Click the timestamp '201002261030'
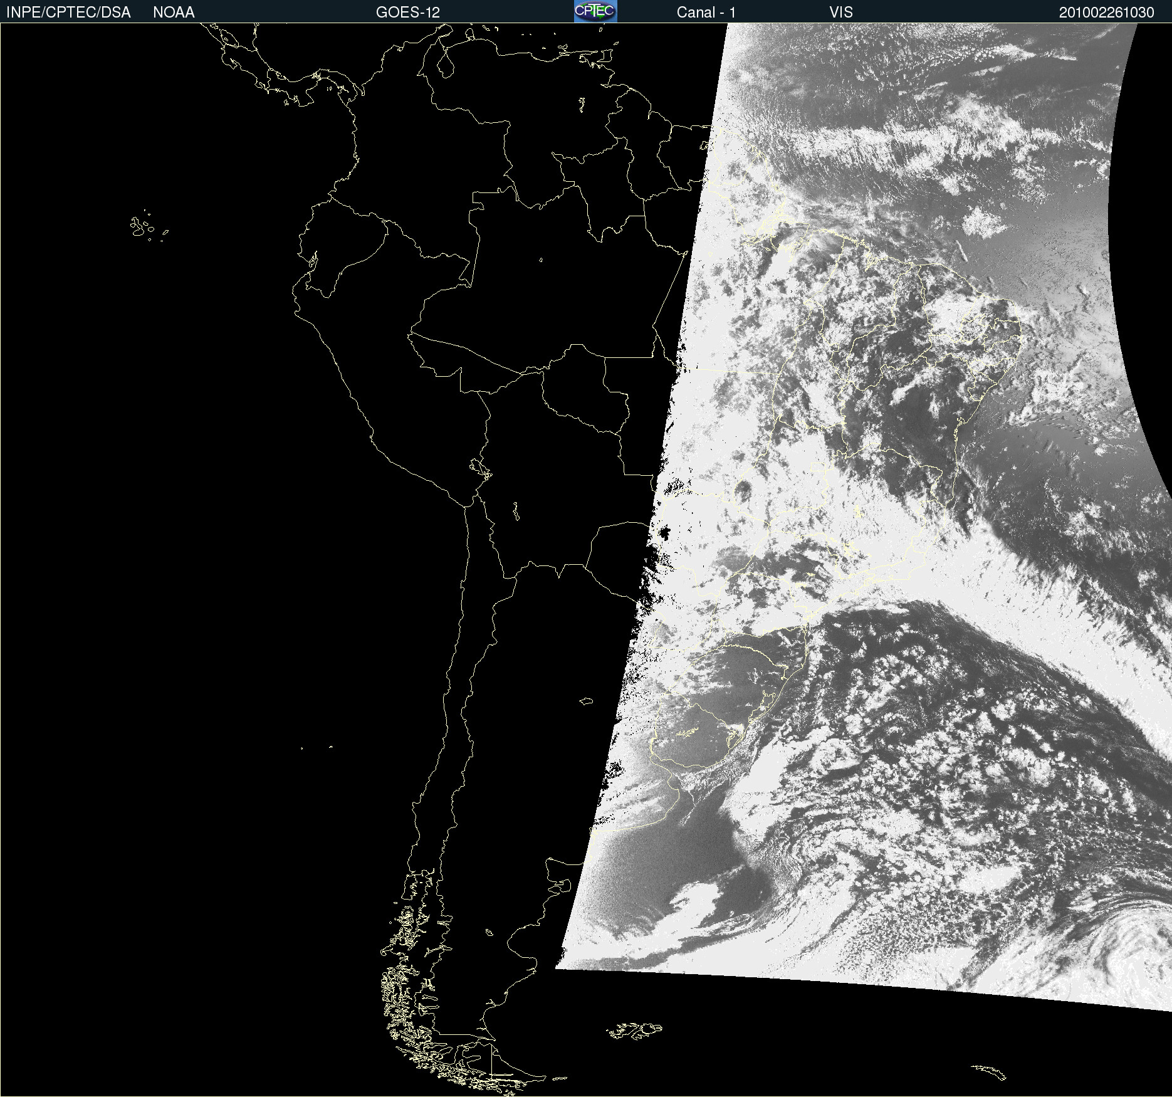Viewport: 1172px width, 1097px height. click(x=1107, y=13)
